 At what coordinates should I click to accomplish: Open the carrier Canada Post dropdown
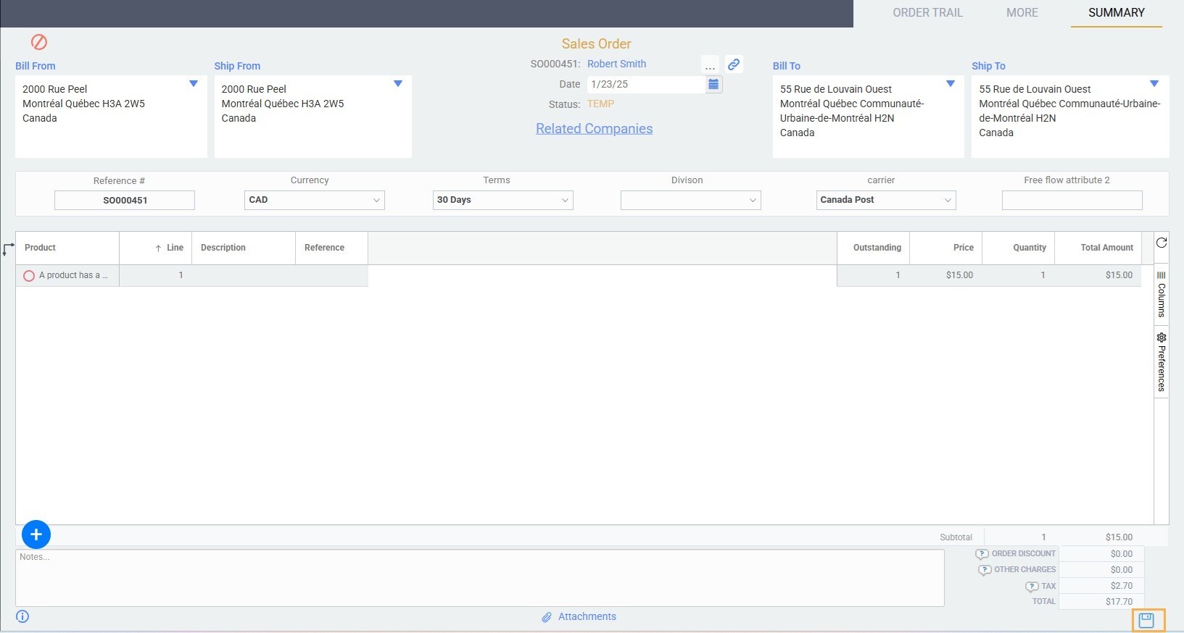pyautogui.click(x=885, y=200)
